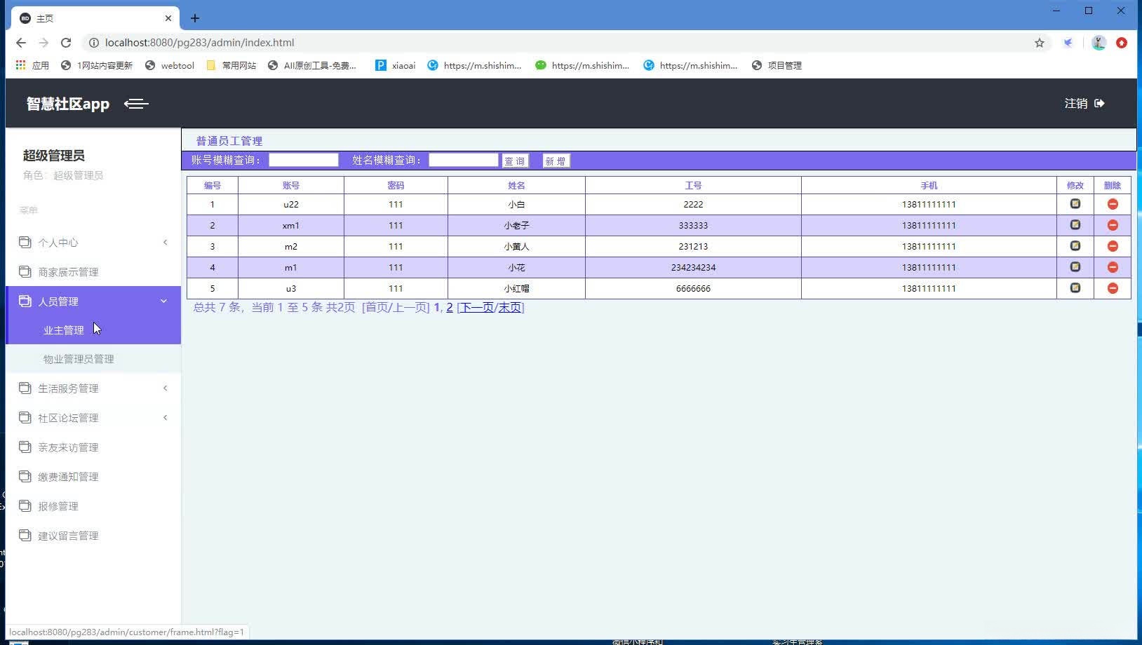Reload the current page
The width and height of the screenshot is (1142, 645).
point(66,43)
